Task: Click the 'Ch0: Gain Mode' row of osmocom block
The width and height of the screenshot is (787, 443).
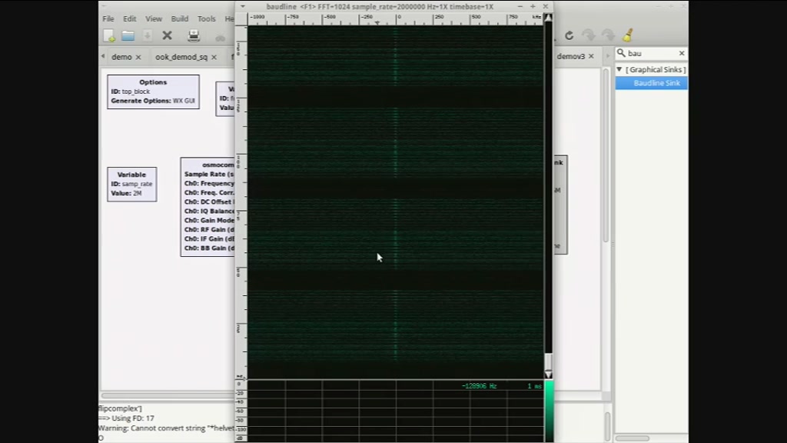Action: tap(209, 221)
